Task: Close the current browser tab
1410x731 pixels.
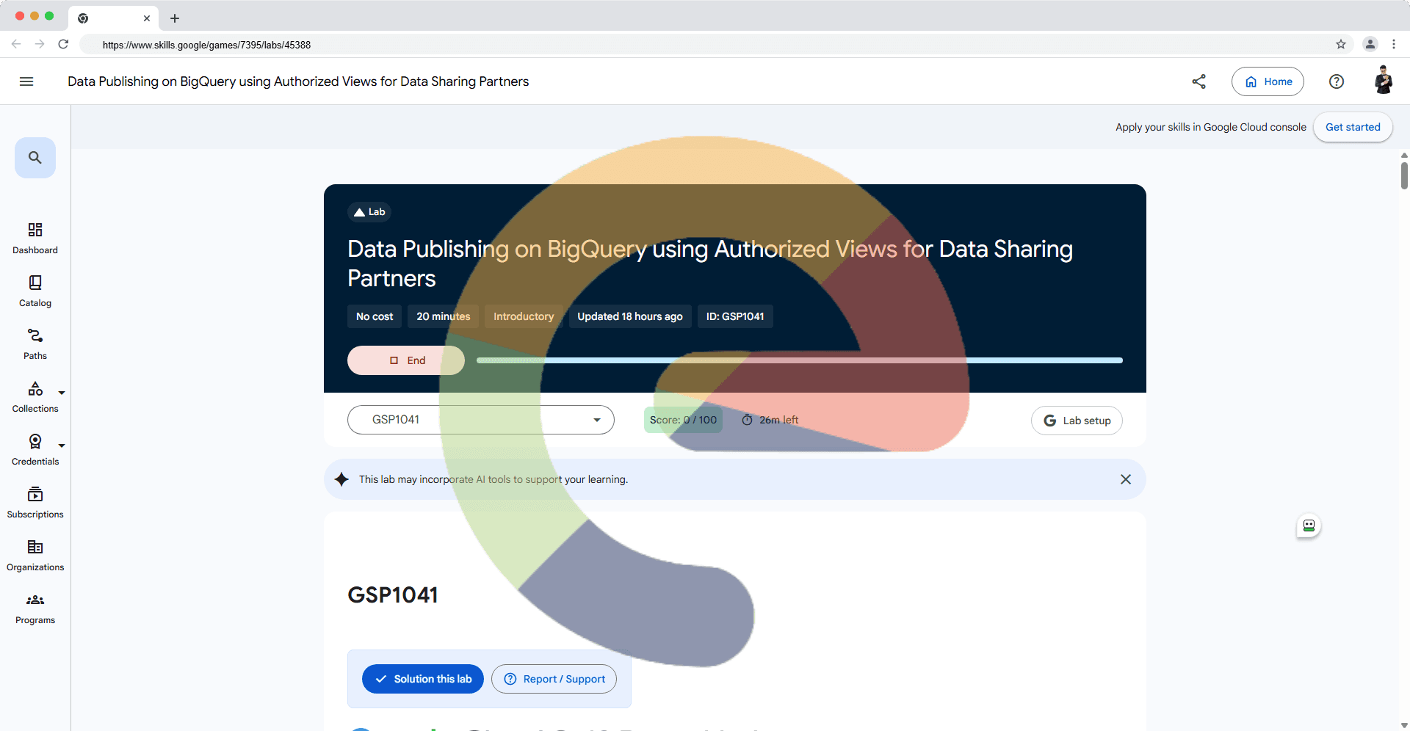Action: (x=147, y=18)
